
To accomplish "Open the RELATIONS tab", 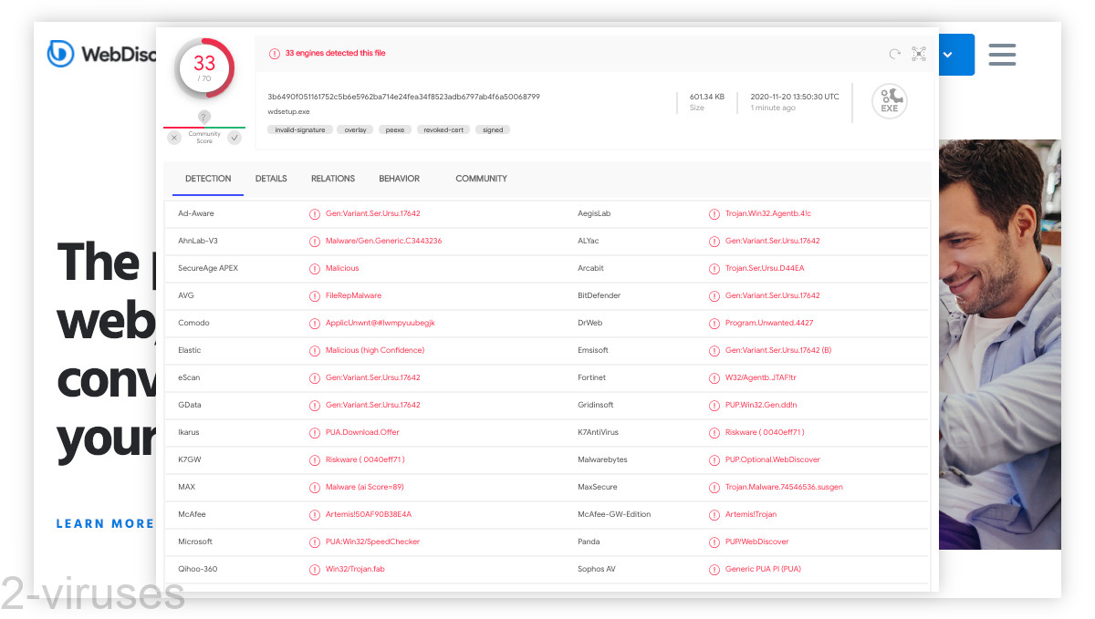I will [332, 179].
